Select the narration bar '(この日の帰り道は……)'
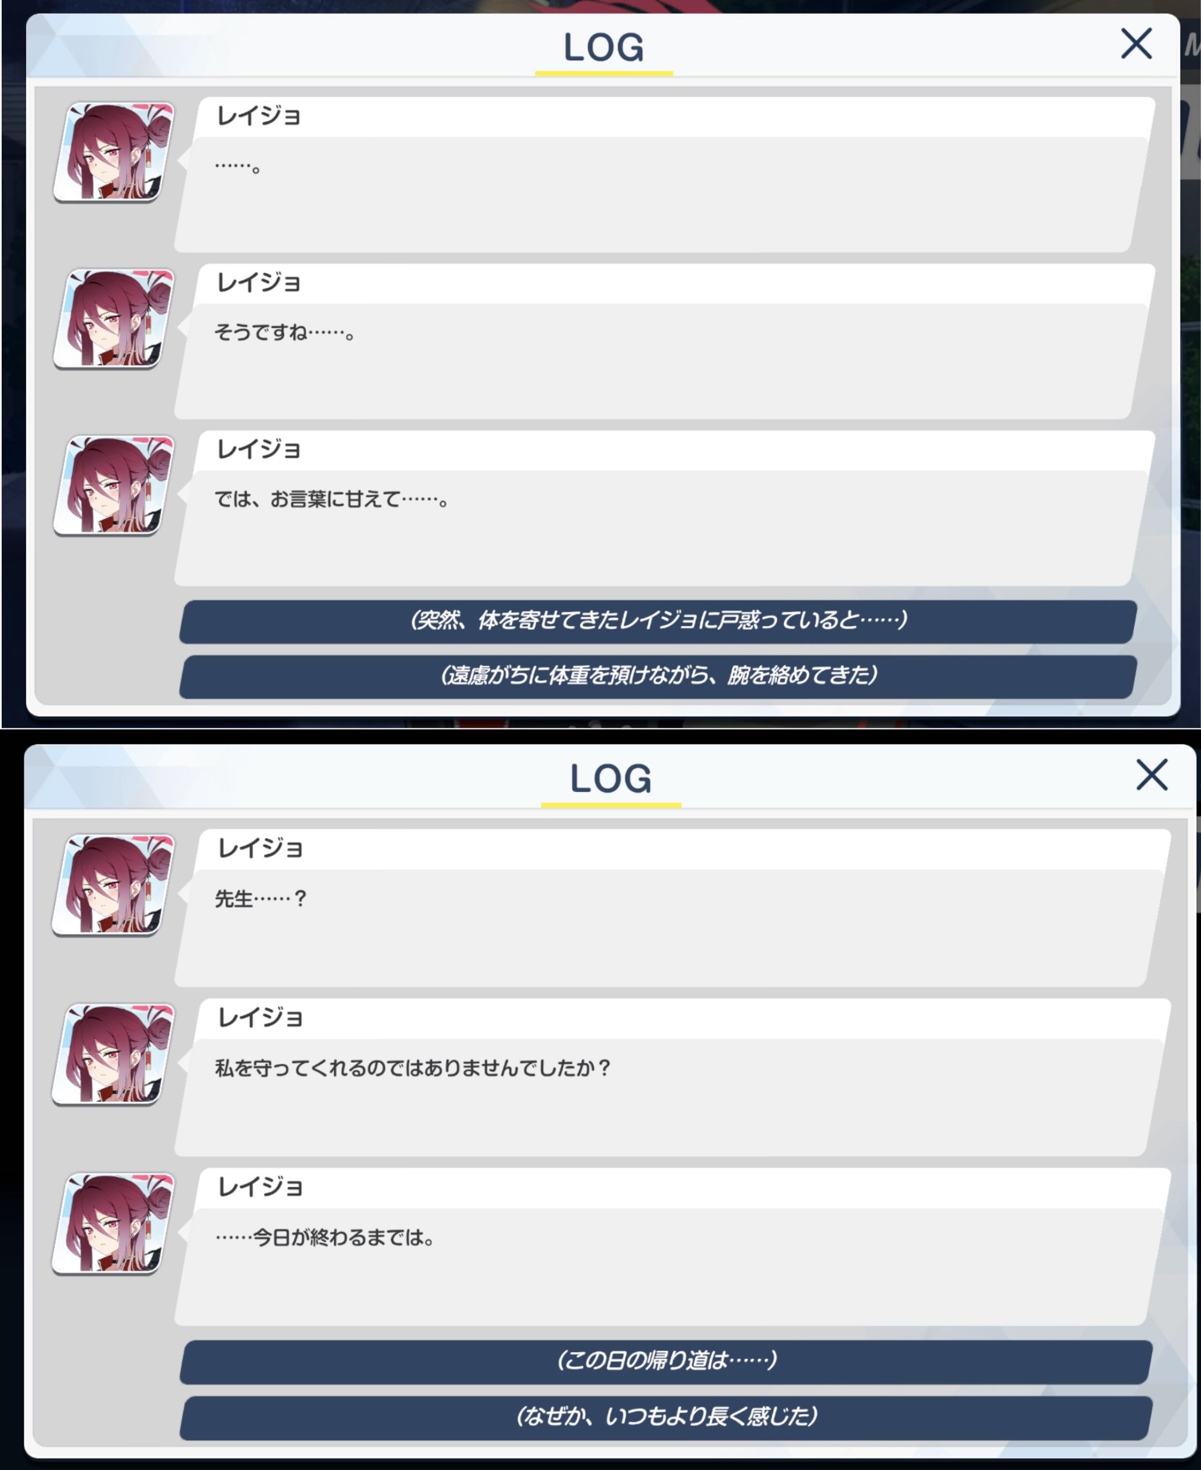 666,1362
